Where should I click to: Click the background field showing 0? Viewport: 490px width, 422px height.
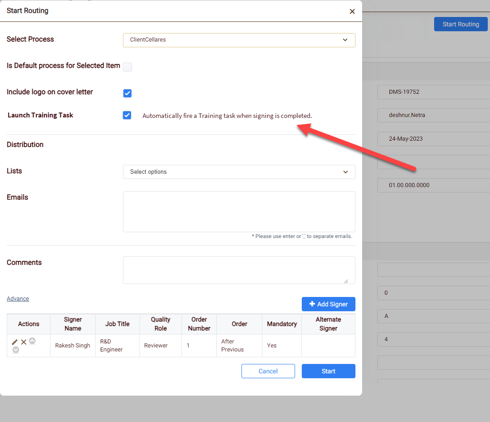[433, 293]
